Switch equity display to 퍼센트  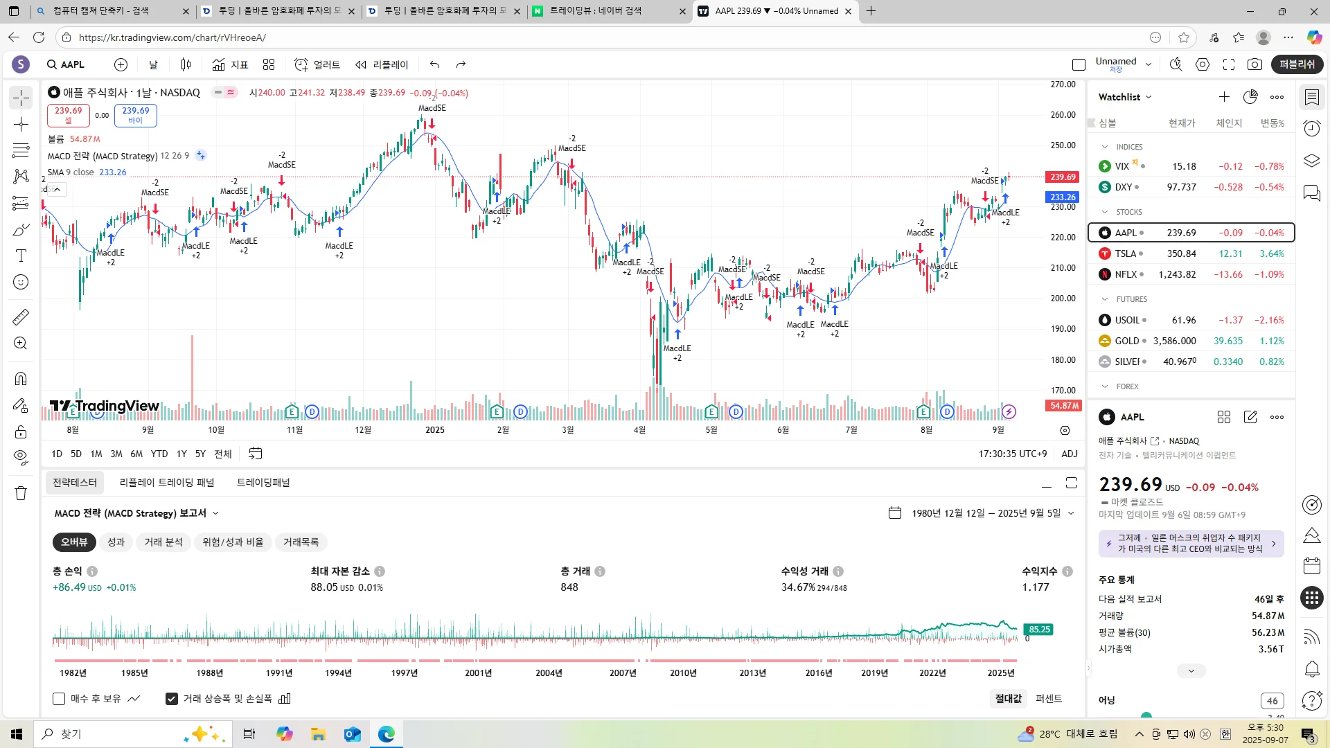(1049, 699)
